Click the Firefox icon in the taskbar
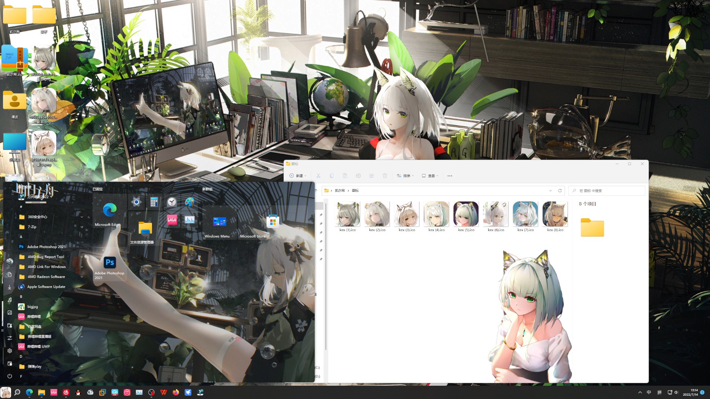The width and height of the screenshot is (710, 399). (176, 392)
